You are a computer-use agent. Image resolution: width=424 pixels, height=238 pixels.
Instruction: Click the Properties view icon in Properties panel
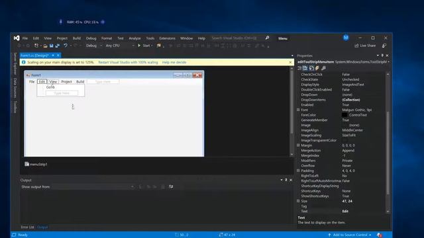pos(311,68)
